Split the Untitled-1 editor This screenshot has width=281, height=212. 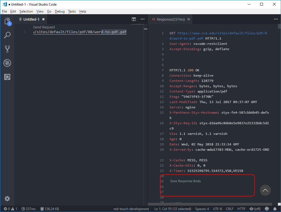tap(134, 19)
